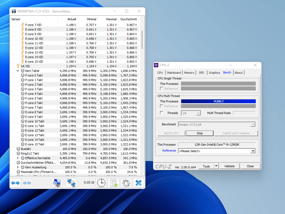Open the sensor search magnifier icon in HWiNFO
This screenshot has height=214, width=285.
point(57,183)
